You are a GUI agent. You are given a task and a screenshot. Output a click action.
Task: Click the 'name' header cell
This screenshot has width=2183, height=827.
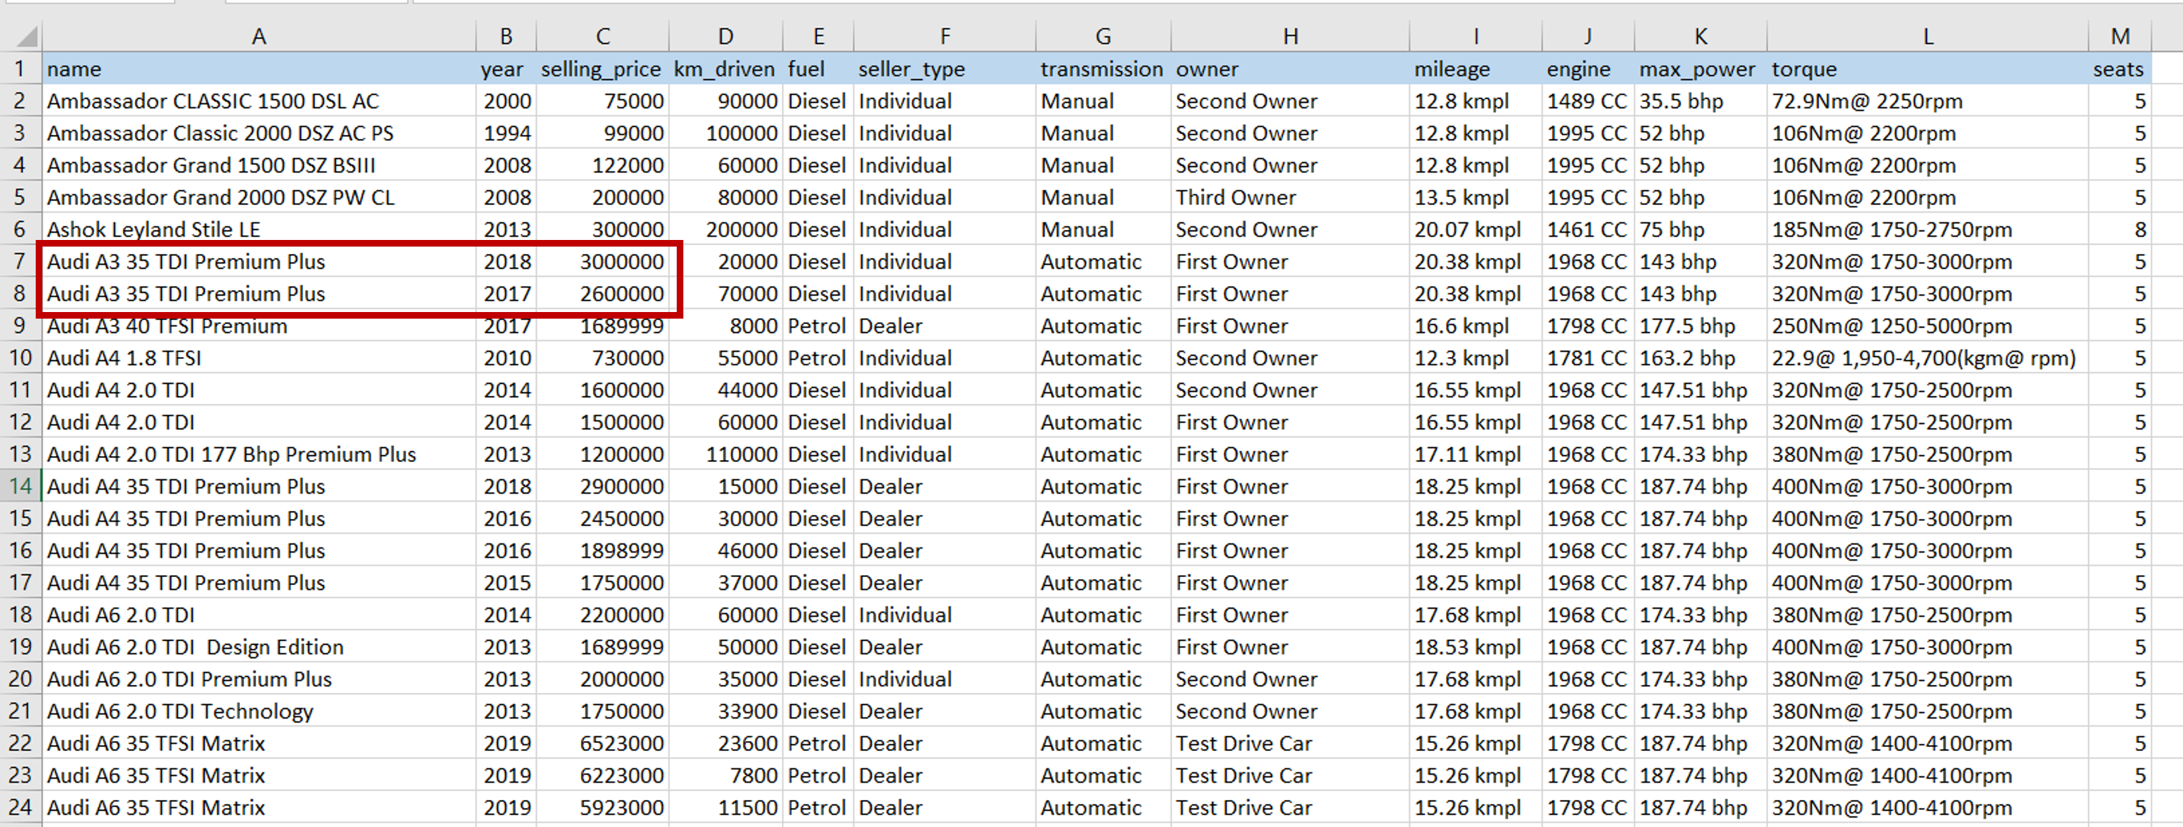point(259,69)
